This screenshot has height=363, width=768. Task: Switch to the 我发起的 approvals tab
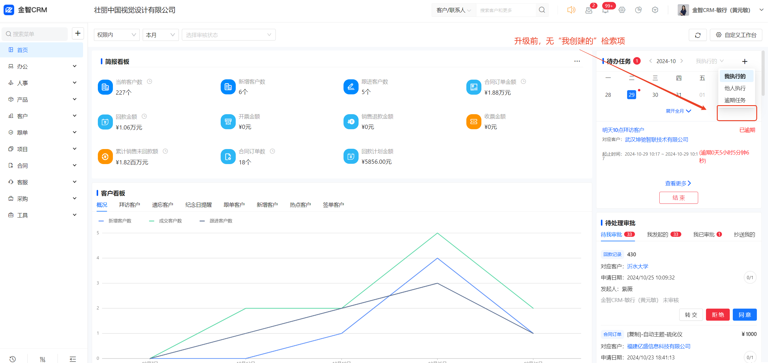pyautogui.click(x=664, y=234)
